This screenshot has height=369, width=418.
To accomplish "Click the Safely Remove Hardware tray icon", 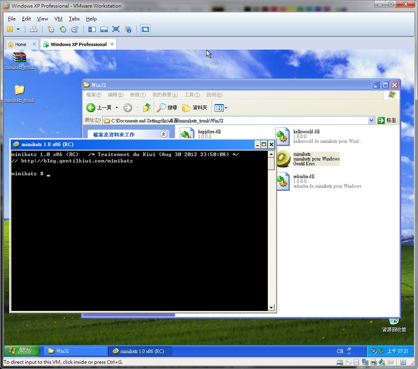I will 381,351.
